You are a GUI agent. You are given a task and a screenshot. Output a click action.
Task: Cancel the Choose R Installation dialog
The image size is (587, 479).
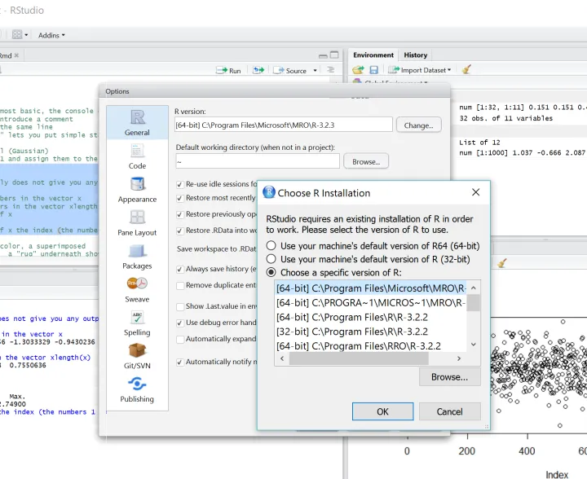coord(449,411)
